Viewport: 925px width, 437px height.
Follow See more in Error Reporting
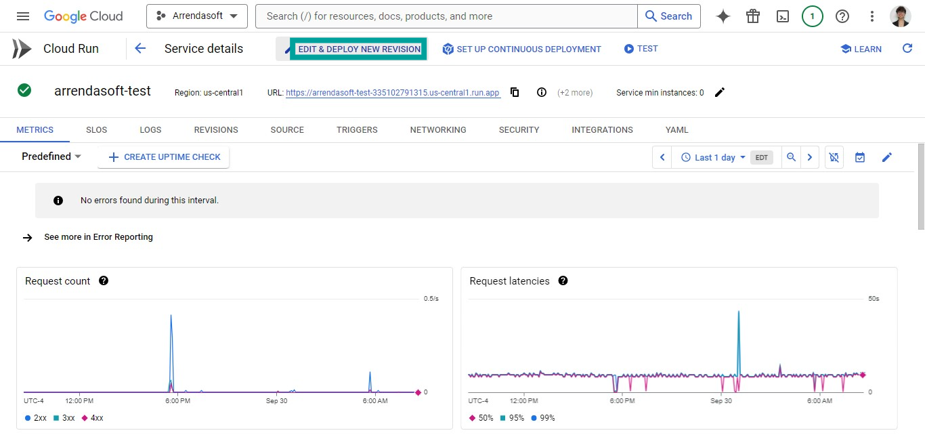(x=98, y=237)
